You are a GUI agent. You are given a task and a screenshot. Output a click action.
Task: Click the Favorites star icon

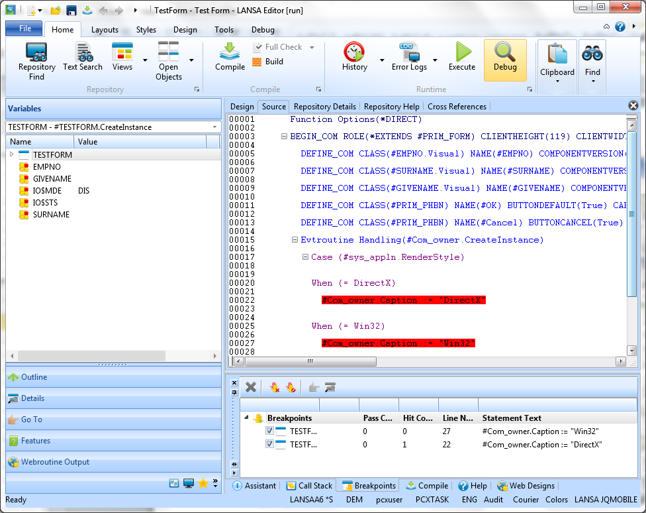(203, 483)
